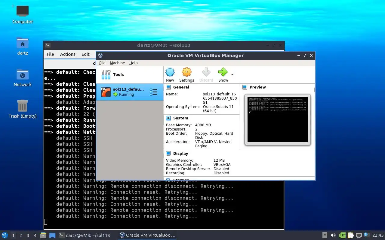Click the Show VM green arrow
Viewport: 385px width, 240px height.
tap(223, 72)
